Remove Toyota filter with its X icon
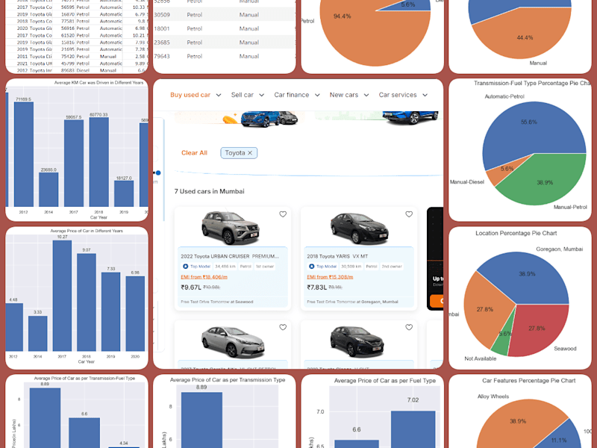The image size is (597, 448). (250, 153)
